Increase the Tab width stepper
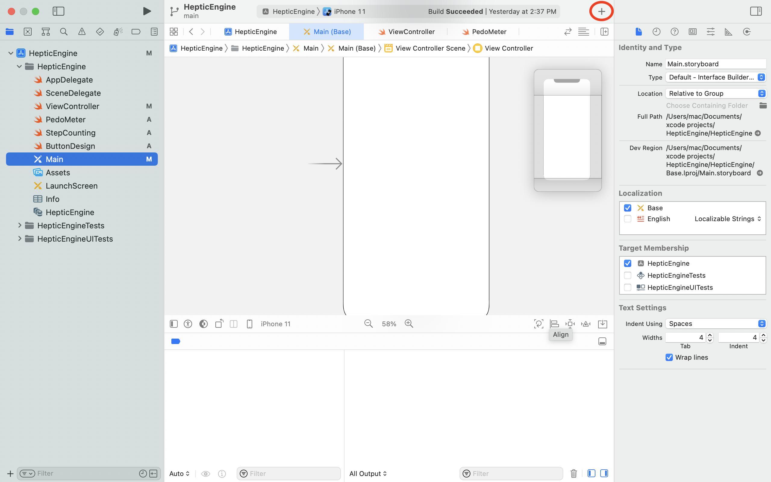The image size is (771, 482). pos(710,335)
